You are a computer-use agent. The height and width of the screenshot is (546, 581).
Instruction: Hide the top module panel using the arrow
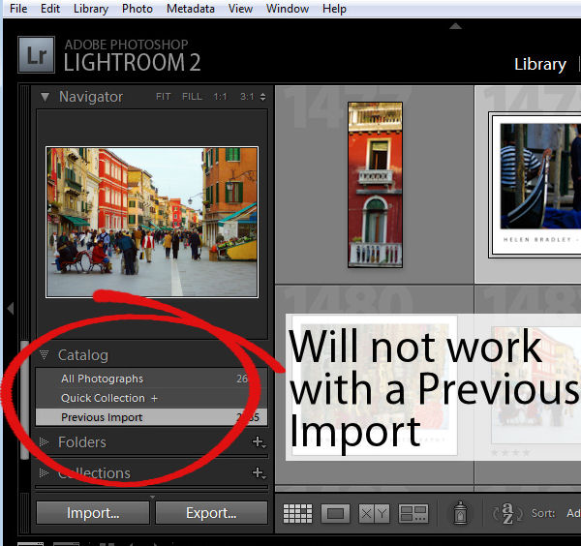click(x=455, y=26)
